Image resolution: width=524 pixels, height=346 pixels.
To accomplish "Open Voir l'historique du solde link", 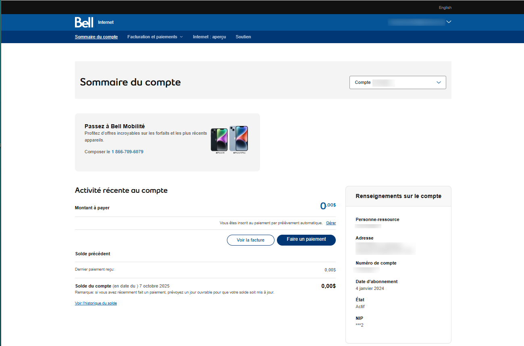I will click(x=96, y=303).
